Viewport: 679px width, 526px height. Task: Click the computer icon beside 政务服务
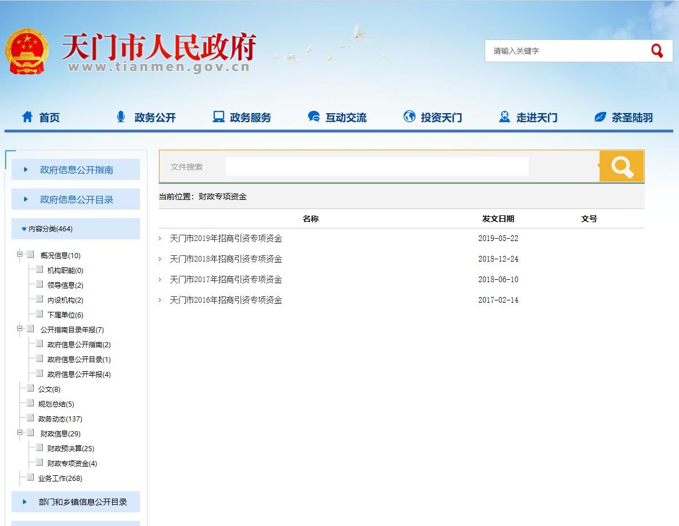coord(218,117)
